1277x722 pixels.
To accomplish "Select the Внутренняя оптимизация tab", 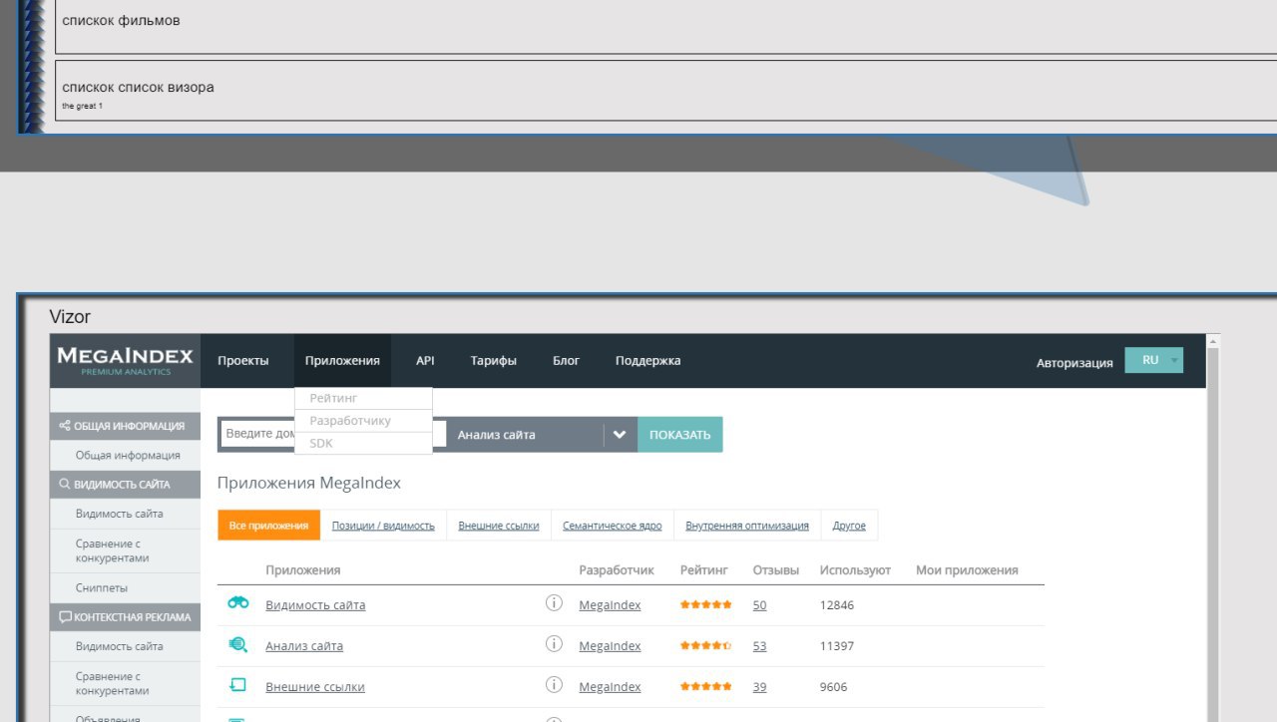I will point(747,526).
